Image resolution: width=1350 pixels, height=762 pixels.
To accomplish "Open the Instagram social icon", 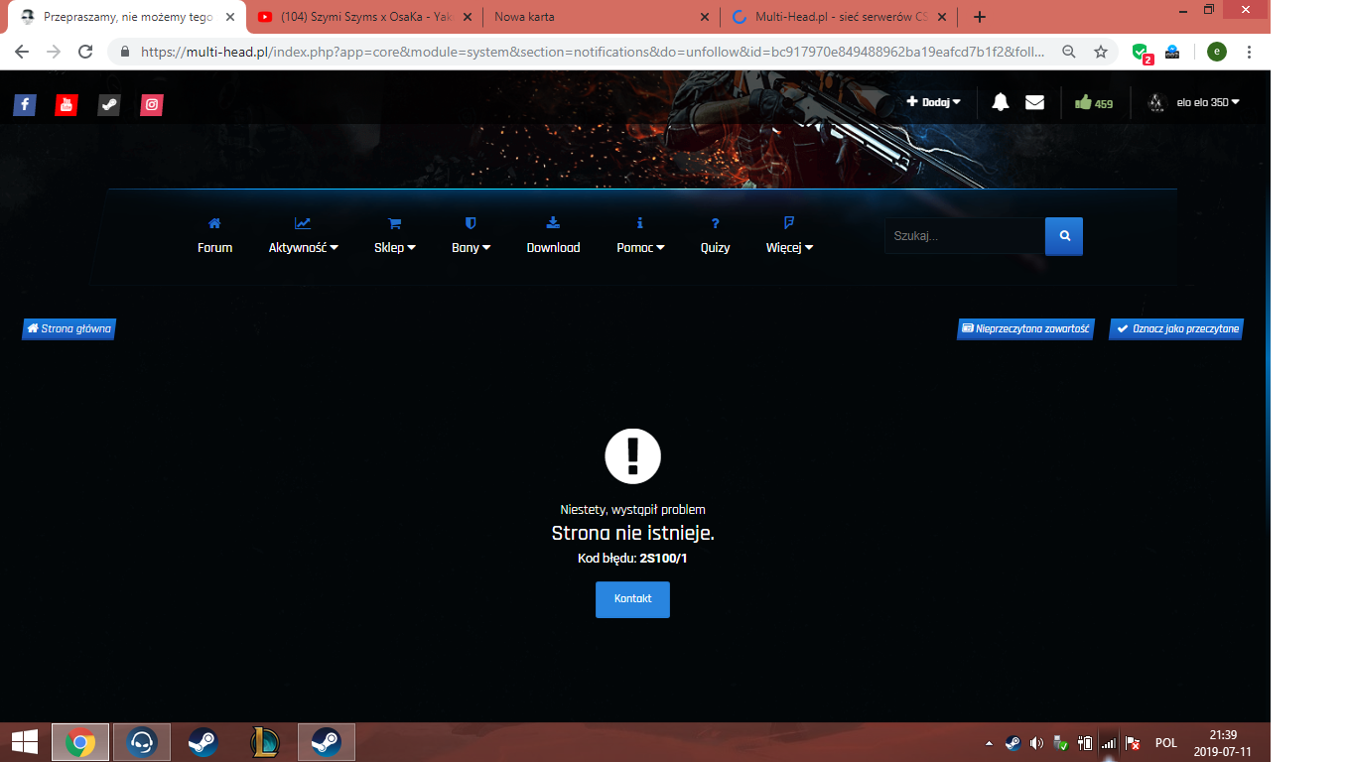I will (x=151, y=104).
